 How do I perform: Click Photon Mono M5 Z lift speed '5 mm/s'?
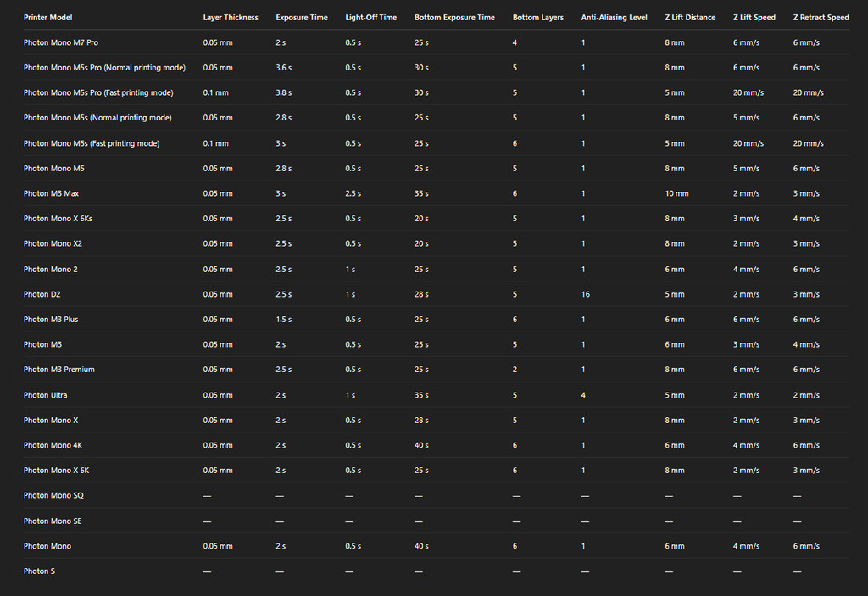(746, 169)
